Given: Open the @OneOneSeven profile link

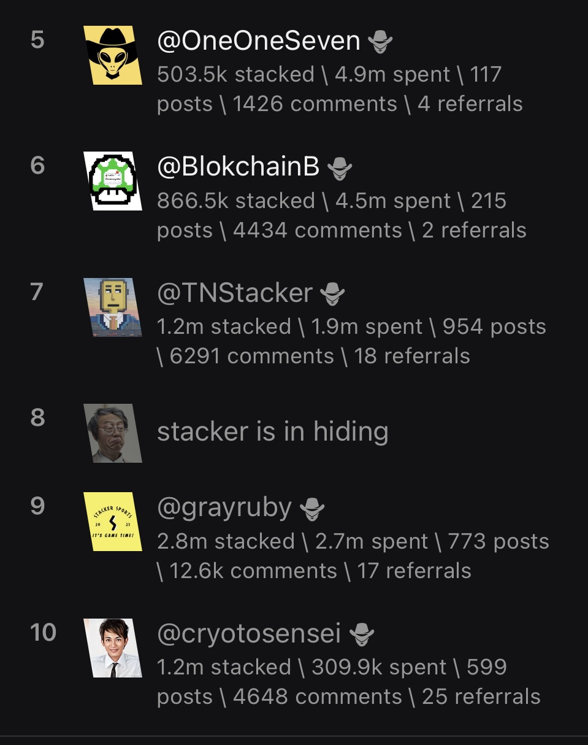Looking at the screenshot, I should tap(259, 41).
